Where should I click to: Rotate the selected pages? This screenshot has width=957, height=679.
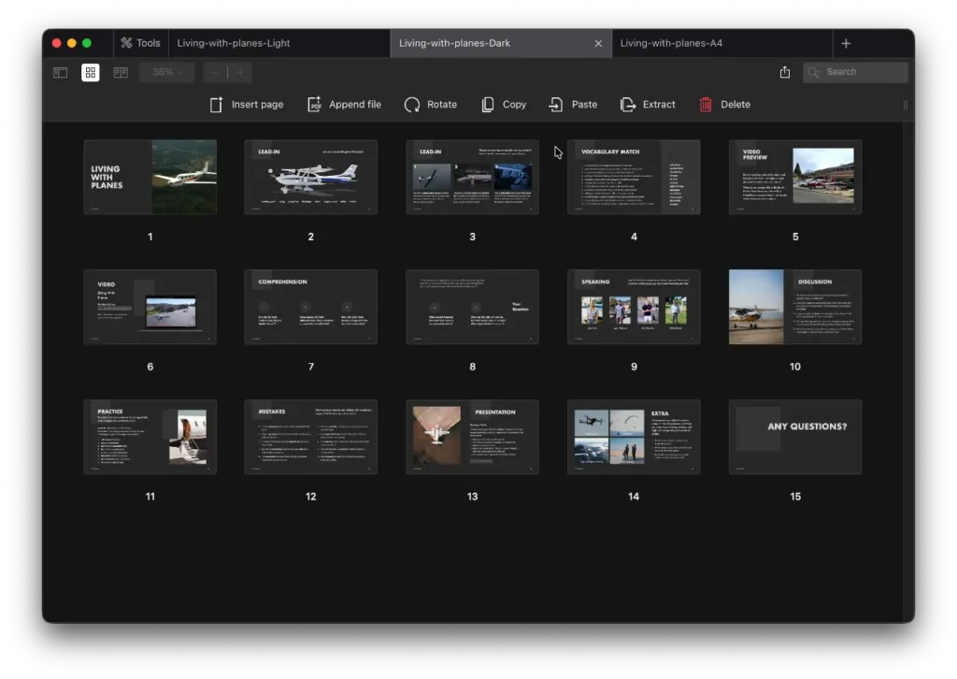point(412,105)
